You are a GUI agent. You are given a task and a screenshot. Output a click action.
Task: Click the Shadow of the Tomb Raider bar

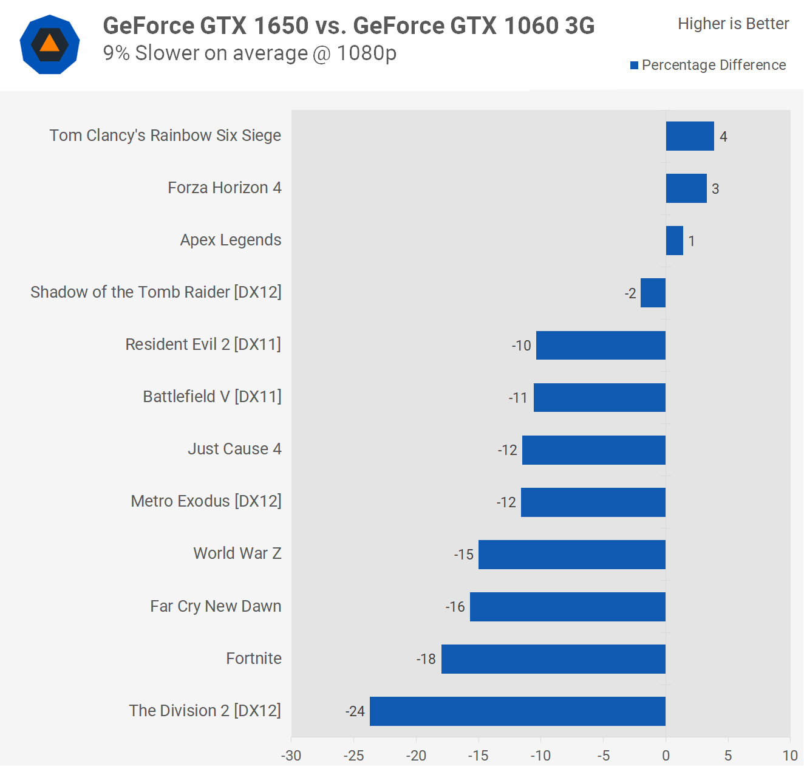click(653, 293)
